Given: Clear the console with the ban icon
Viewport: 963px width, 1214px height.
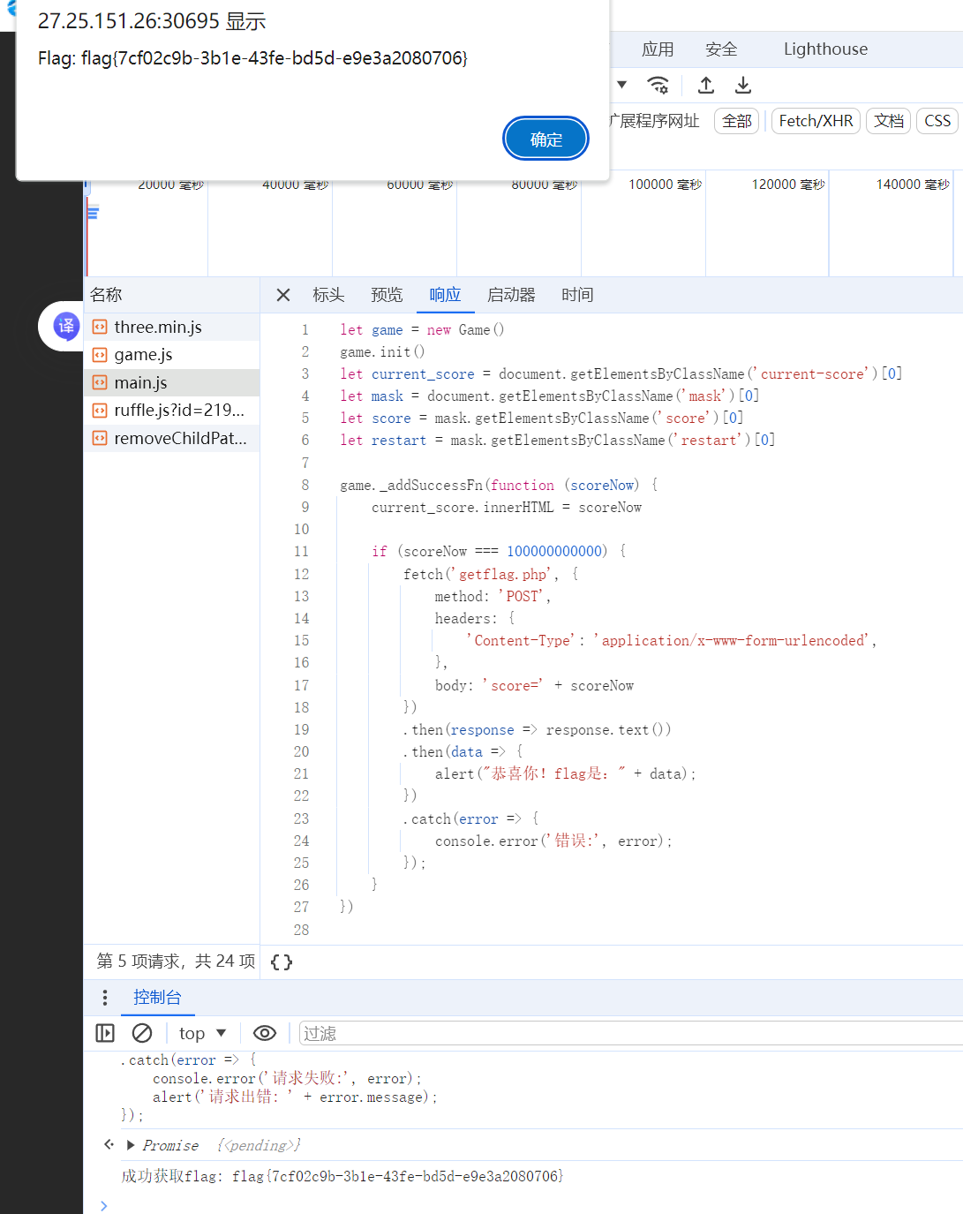Looking at the screenshot, I should coord(142,1033).
